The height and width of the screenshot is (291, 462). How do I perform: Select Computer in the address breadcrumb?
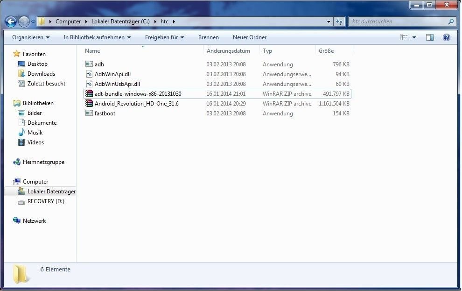point(68,21)
